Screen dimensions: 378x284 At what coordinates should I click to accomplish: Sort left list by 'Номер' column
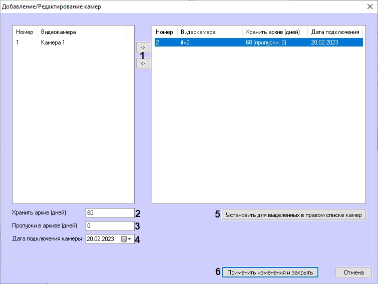point(25,32)
